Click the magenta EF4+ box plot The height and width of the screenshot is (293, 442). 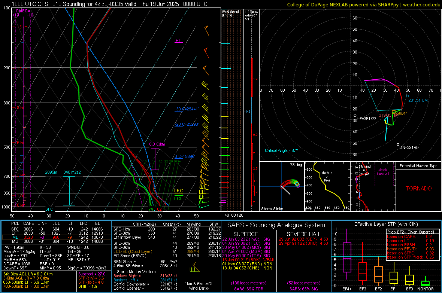(347, 254)
